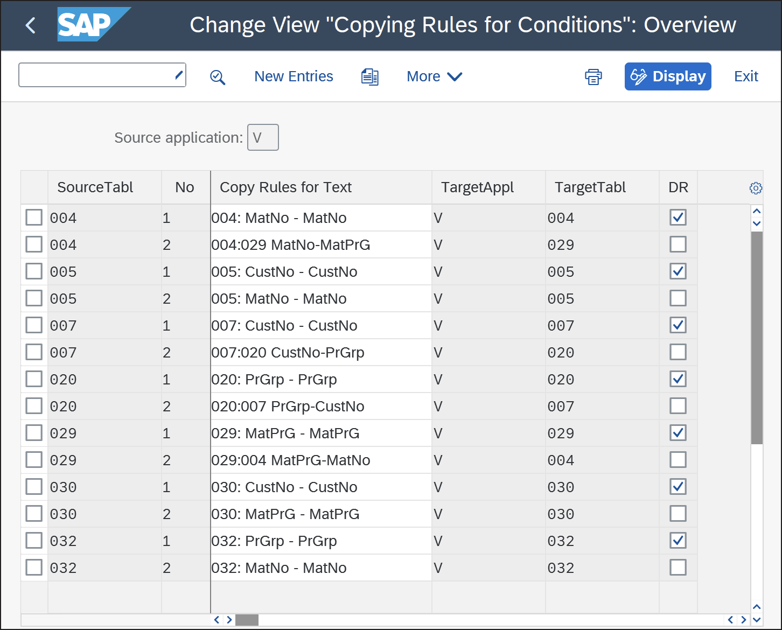Select row 007:020 CustNo-PrGrp
The image size is (782, 630).
34,352
